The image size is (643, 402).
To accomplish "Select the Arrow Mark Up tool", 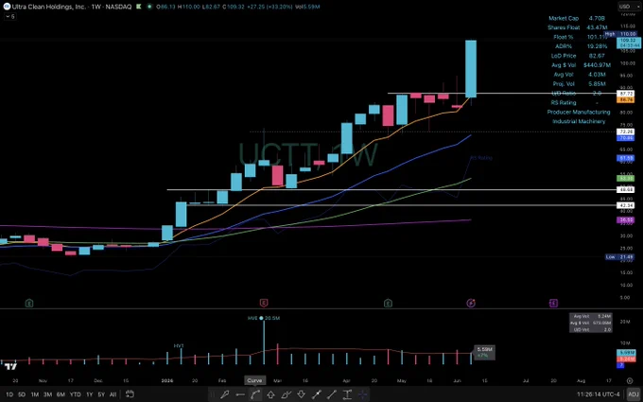I will pyautogui.click(x=270, y=394).
